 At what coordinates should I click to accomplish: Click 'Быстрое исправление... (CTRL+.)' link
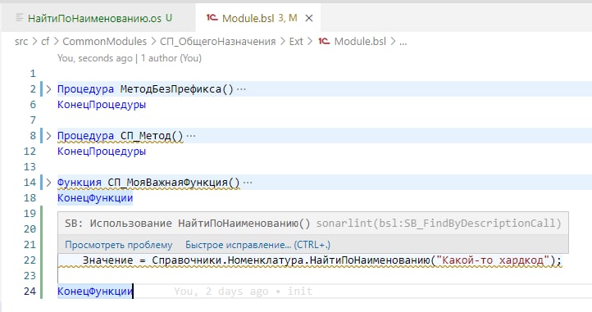(x=257, y=245)
